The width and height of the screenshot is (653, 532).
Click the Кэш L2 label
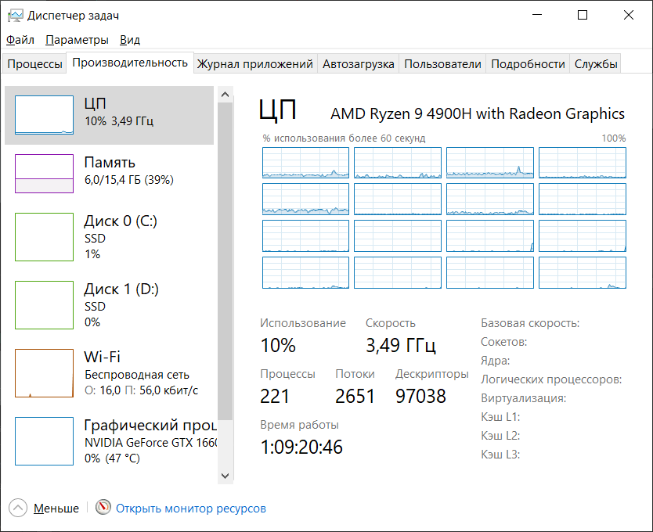coord(500,436)
